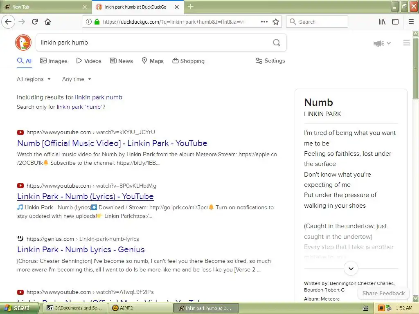Viewport: 419px width, 314px height.
Task: Click the 'Album: Meteora' text
Action: tap(322, 299)
